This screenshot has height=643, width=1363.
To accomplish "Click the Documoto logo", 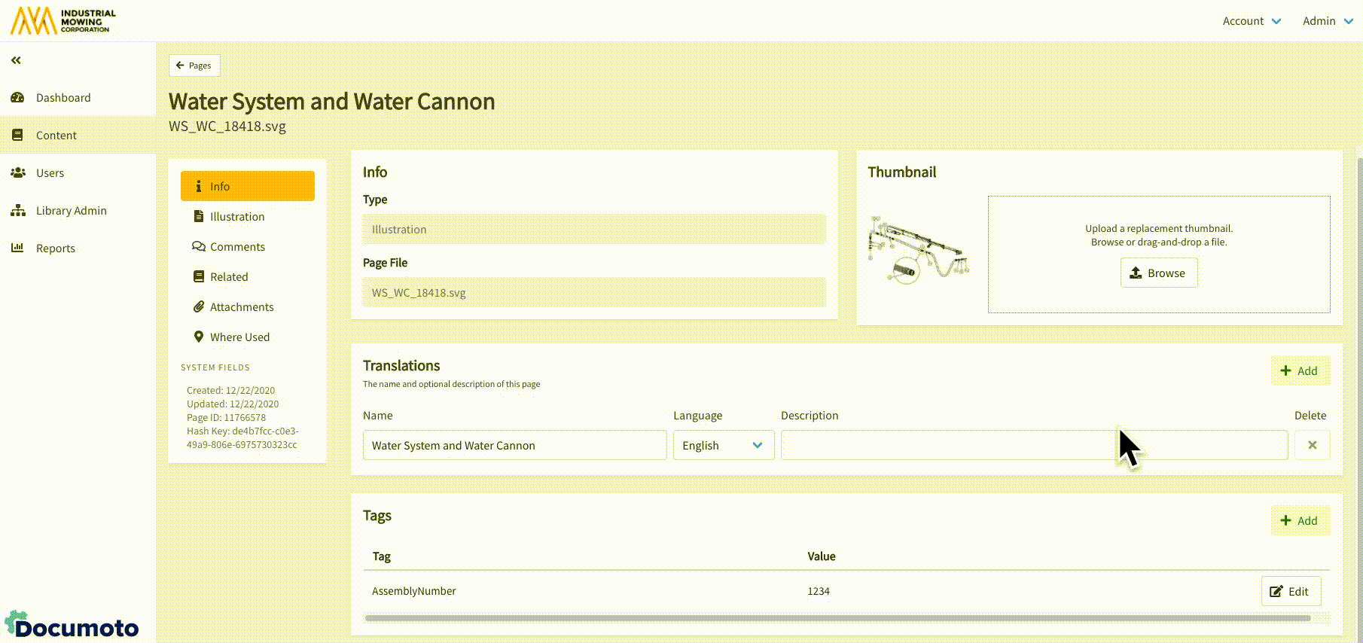I will point(72,626).
